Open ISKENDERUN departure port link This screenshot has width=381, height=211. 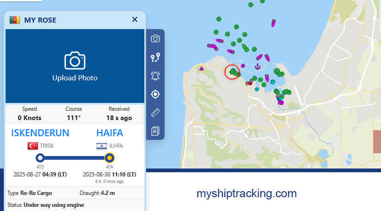(x=40, y=133)
